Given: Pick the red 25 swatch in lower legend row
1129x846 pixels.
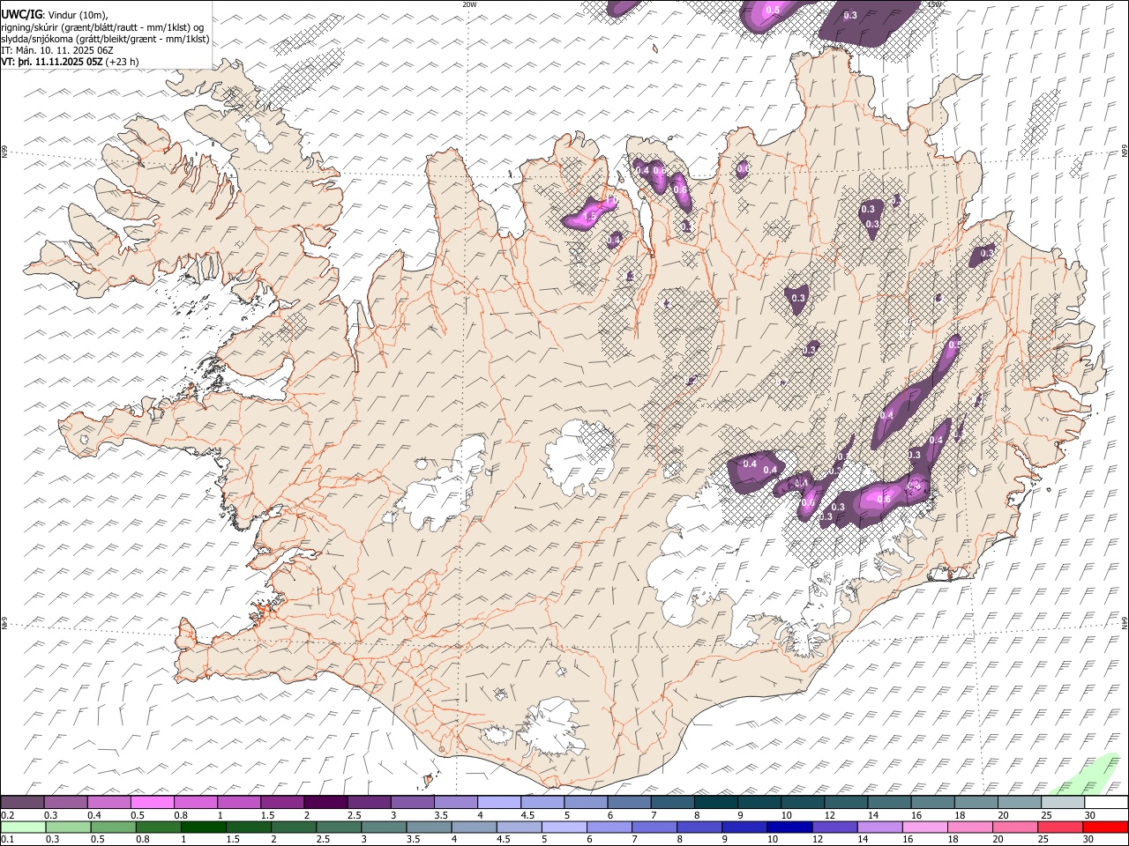Looking at the screenshot, I should coord(1060,827).
